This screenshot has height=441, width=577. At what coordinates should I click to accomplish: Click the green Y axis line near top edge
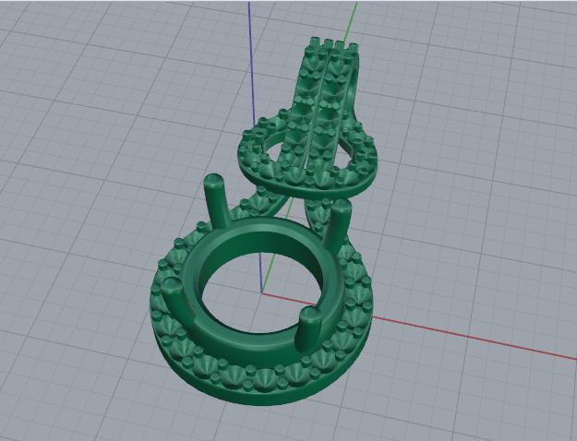tap(352, 22)
